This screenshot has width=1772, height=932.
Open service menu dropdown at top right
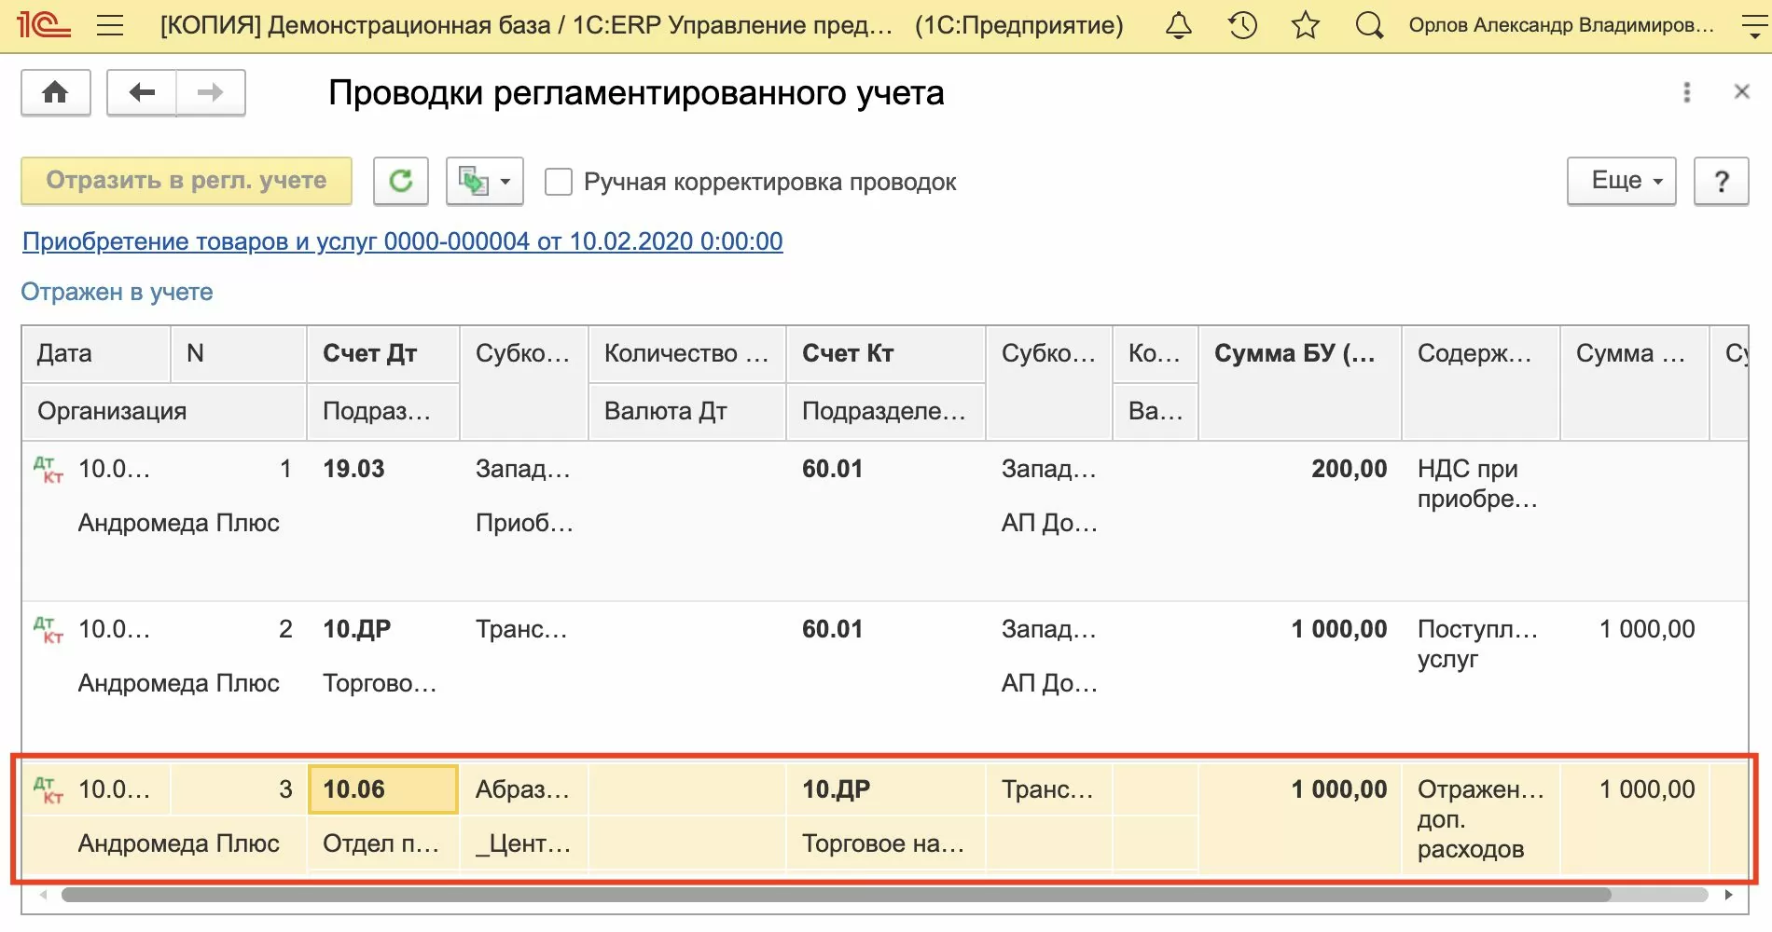[1755, 25]
